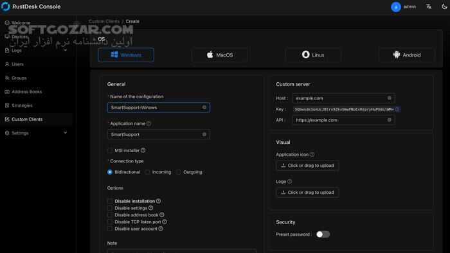Check Disable settings option
The height and width of the screenshot is (253, 450).
click(110, 208)
